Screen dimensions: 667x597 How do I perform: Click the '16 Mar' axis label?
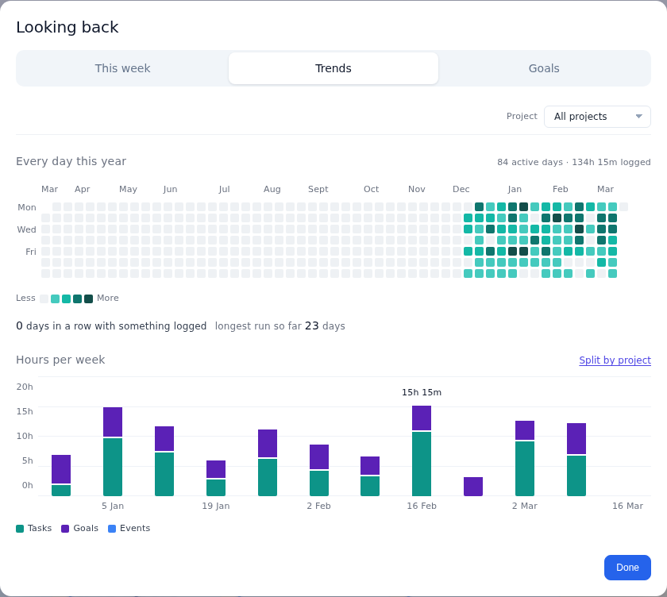pos(627,506)
